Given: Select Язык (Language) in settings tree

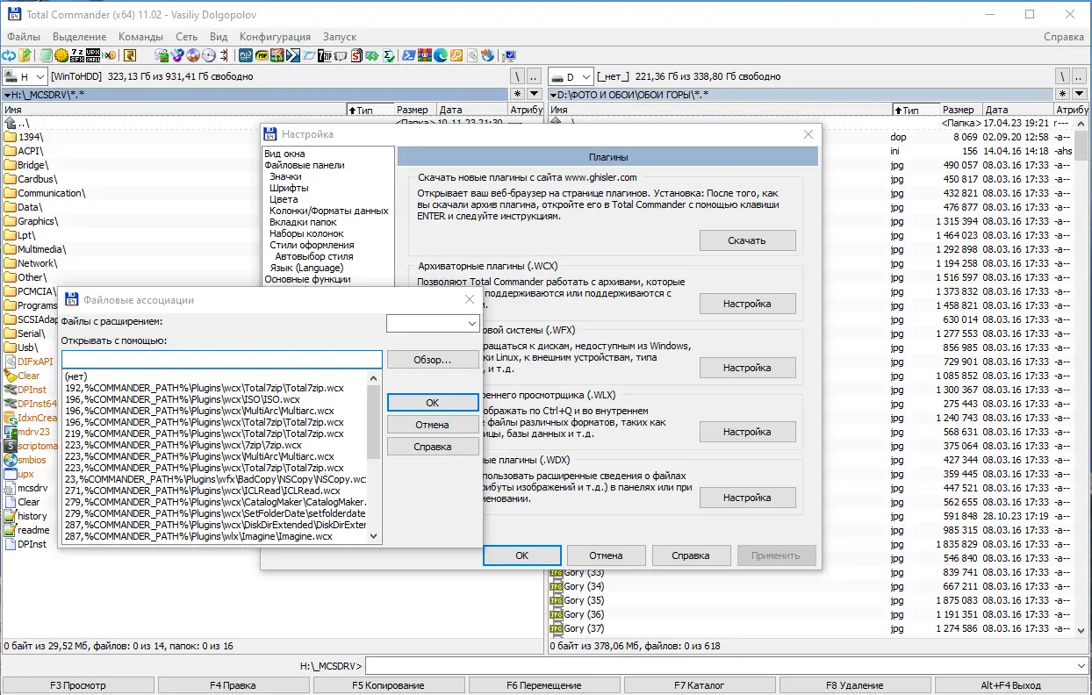Looking at the screenshot, I should tap(305, 268).
